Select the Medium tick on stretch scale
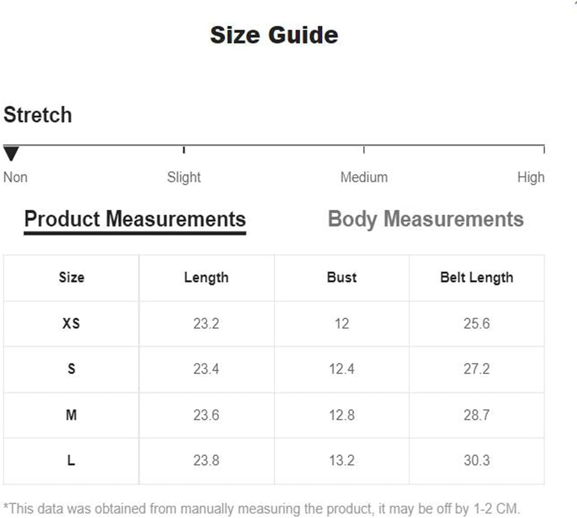 (x=364, y=150)
